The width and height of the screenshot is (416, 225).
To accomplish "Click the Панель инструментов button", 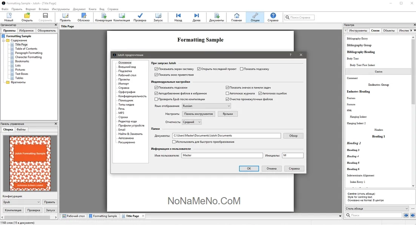I will (x=199, y=114).
